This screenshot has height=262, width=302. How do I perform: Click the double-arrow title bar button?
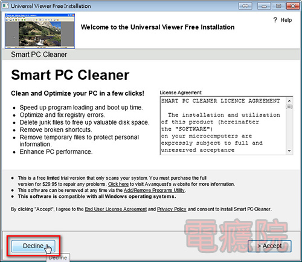[x=245, y=6]
